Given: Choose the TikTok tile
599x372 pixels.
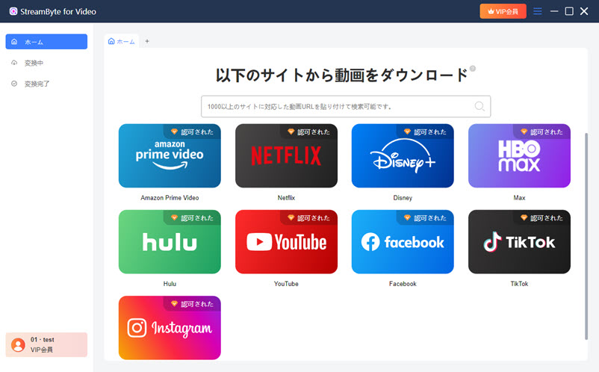Looking at the screenshot, I should (x=519, y=241).
